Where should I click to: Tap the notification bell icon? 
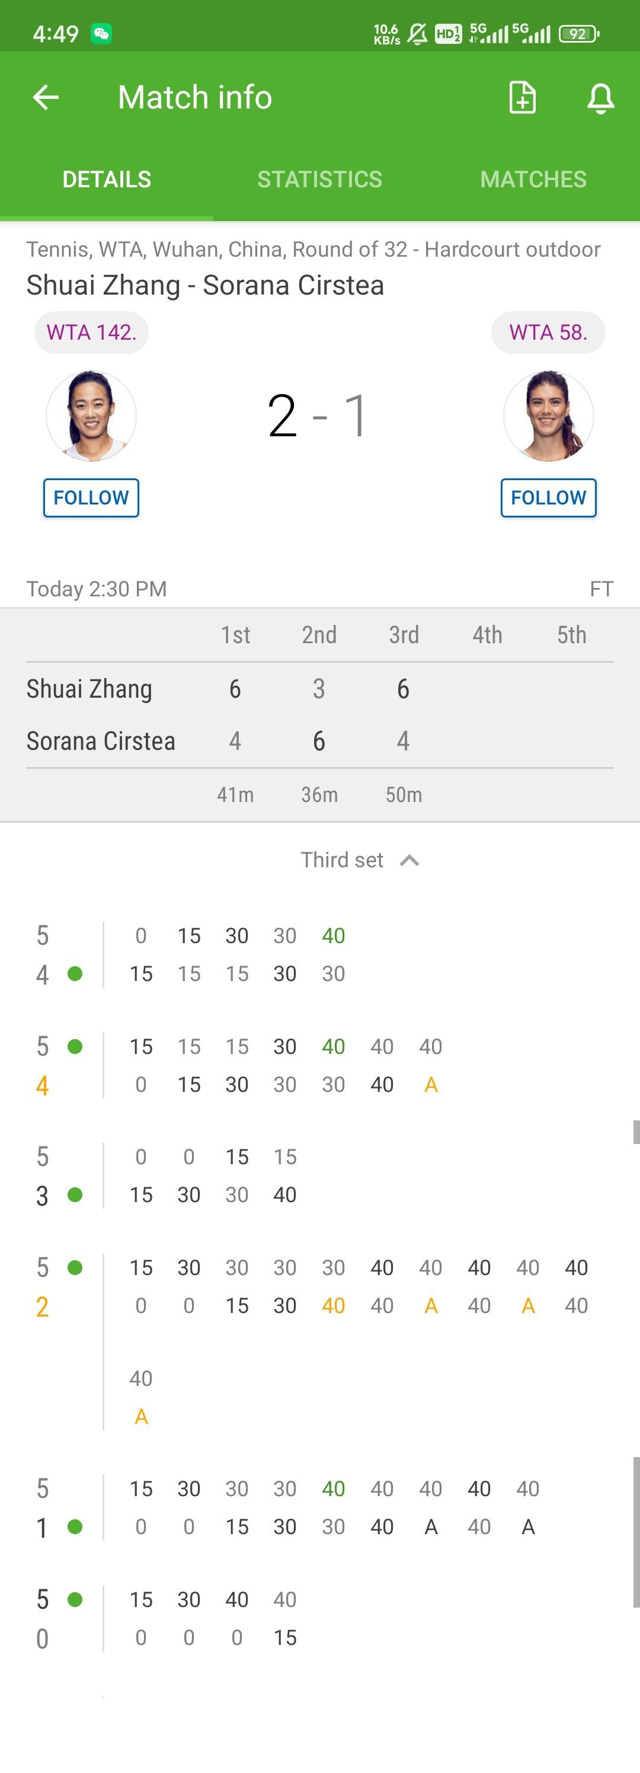(600, 98)
